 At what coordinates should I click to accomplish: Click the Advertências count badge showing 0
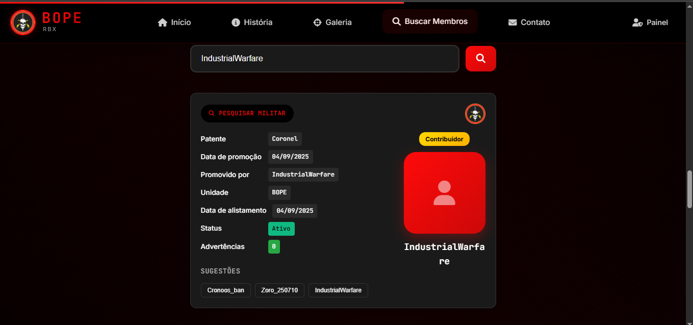tap(274, 246)
